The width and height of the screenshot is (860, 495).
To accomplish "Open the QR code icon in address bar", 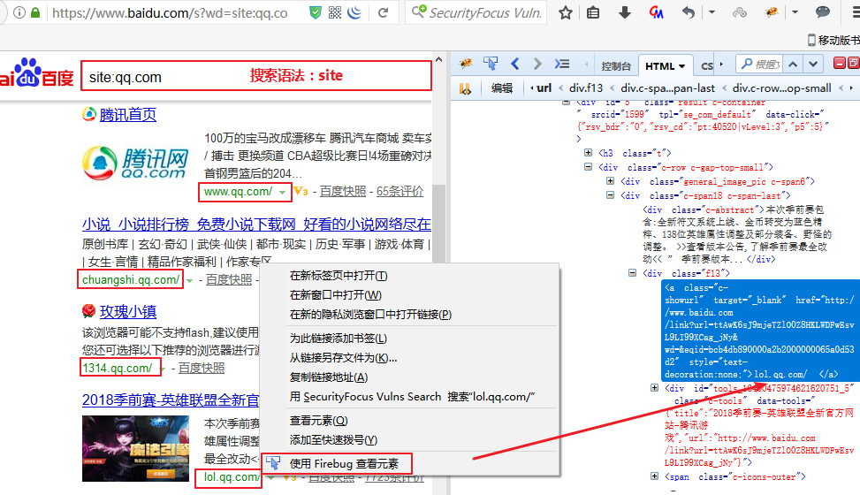I will [x=335, y=12].
